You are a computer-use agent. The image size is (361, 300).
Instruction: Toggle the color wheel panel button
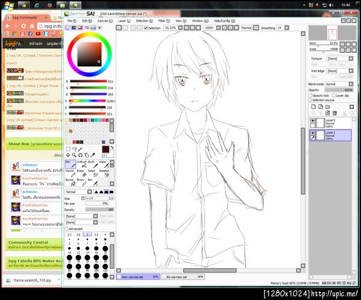tap(67, 28)
